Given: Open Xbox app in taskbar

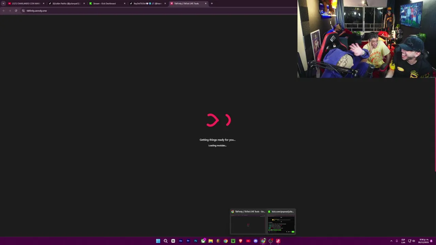Looking at the screenshot, I should coord(203,241).
